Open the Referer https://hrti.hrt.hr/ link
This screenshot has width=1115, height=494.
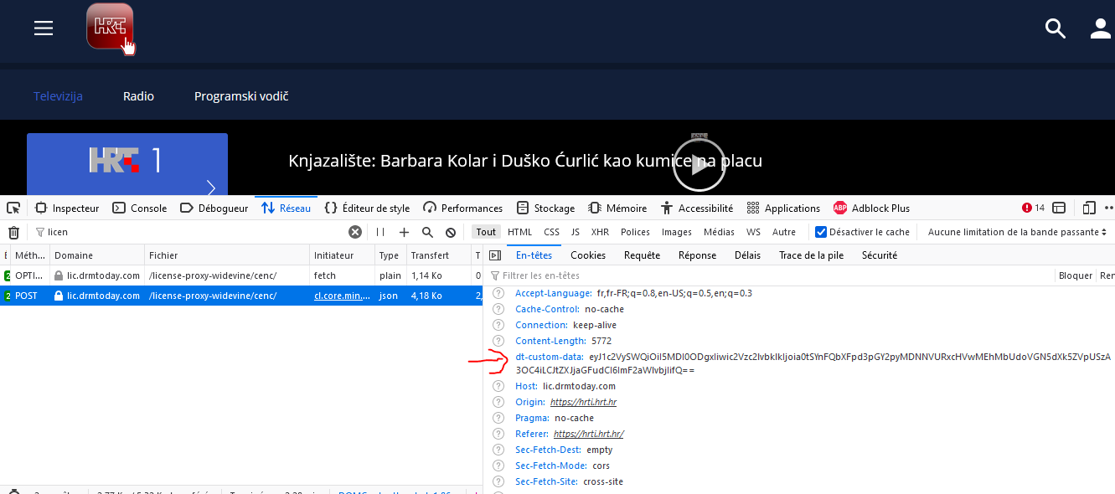click(589, 434)
